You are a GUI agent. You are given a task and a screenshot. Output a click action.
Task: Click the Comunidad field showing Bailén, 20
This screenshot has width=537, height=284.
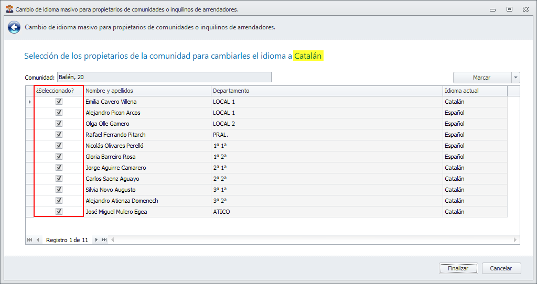[164, 78]
